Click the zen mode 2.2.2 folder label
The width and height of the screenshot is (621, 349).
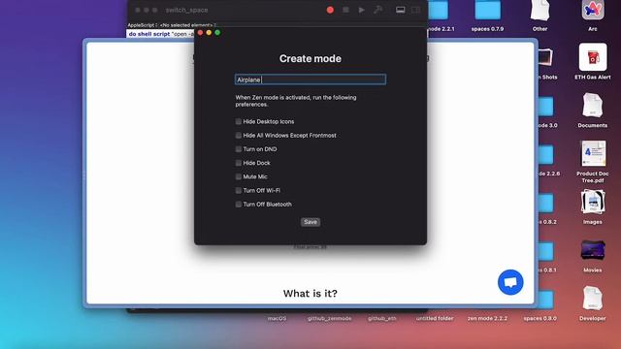click(487, 318)
